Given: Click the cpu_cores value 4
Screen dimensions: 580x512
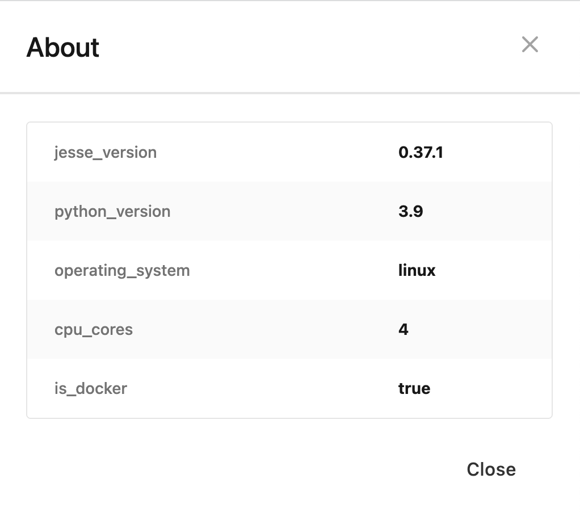Looking at the screenshot, I should click(x=403, y=329).
